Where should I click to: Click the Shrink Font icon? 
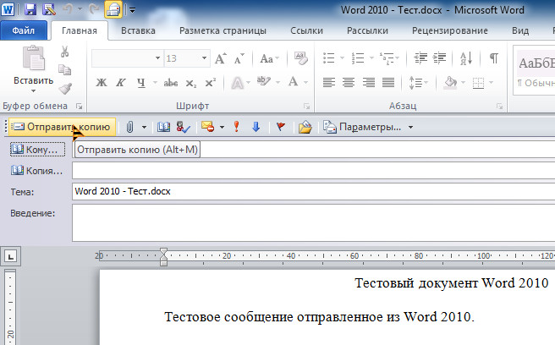[239, 58]
